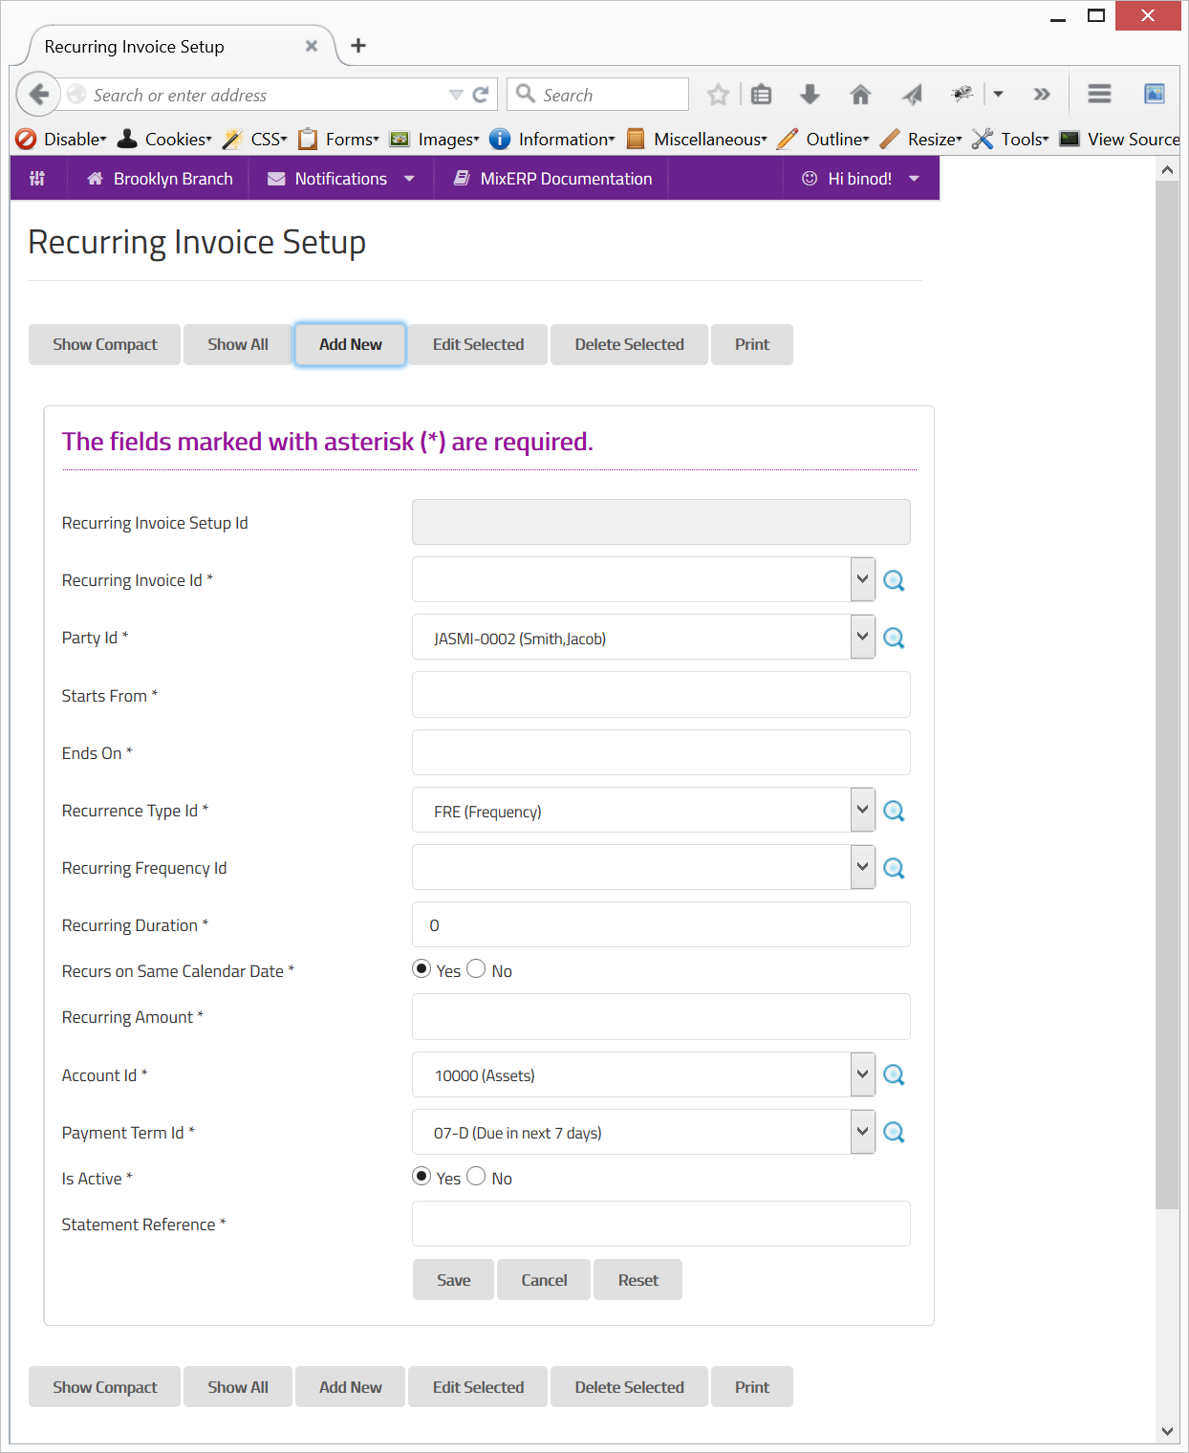Open the bug extension dropdown arrow
Image resolution: width=1189 pixels, height=1453 pixels.
tap(998, 94)
